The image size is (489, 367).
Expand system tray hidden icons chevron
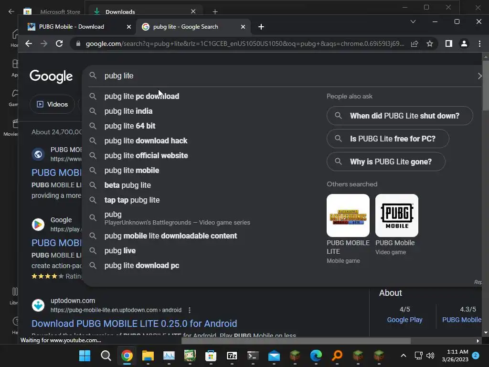403,356
